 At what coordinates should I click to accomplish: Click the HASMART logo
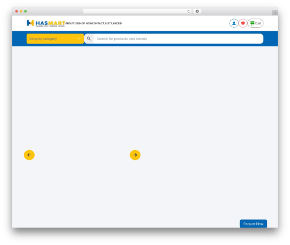[46, 23]
